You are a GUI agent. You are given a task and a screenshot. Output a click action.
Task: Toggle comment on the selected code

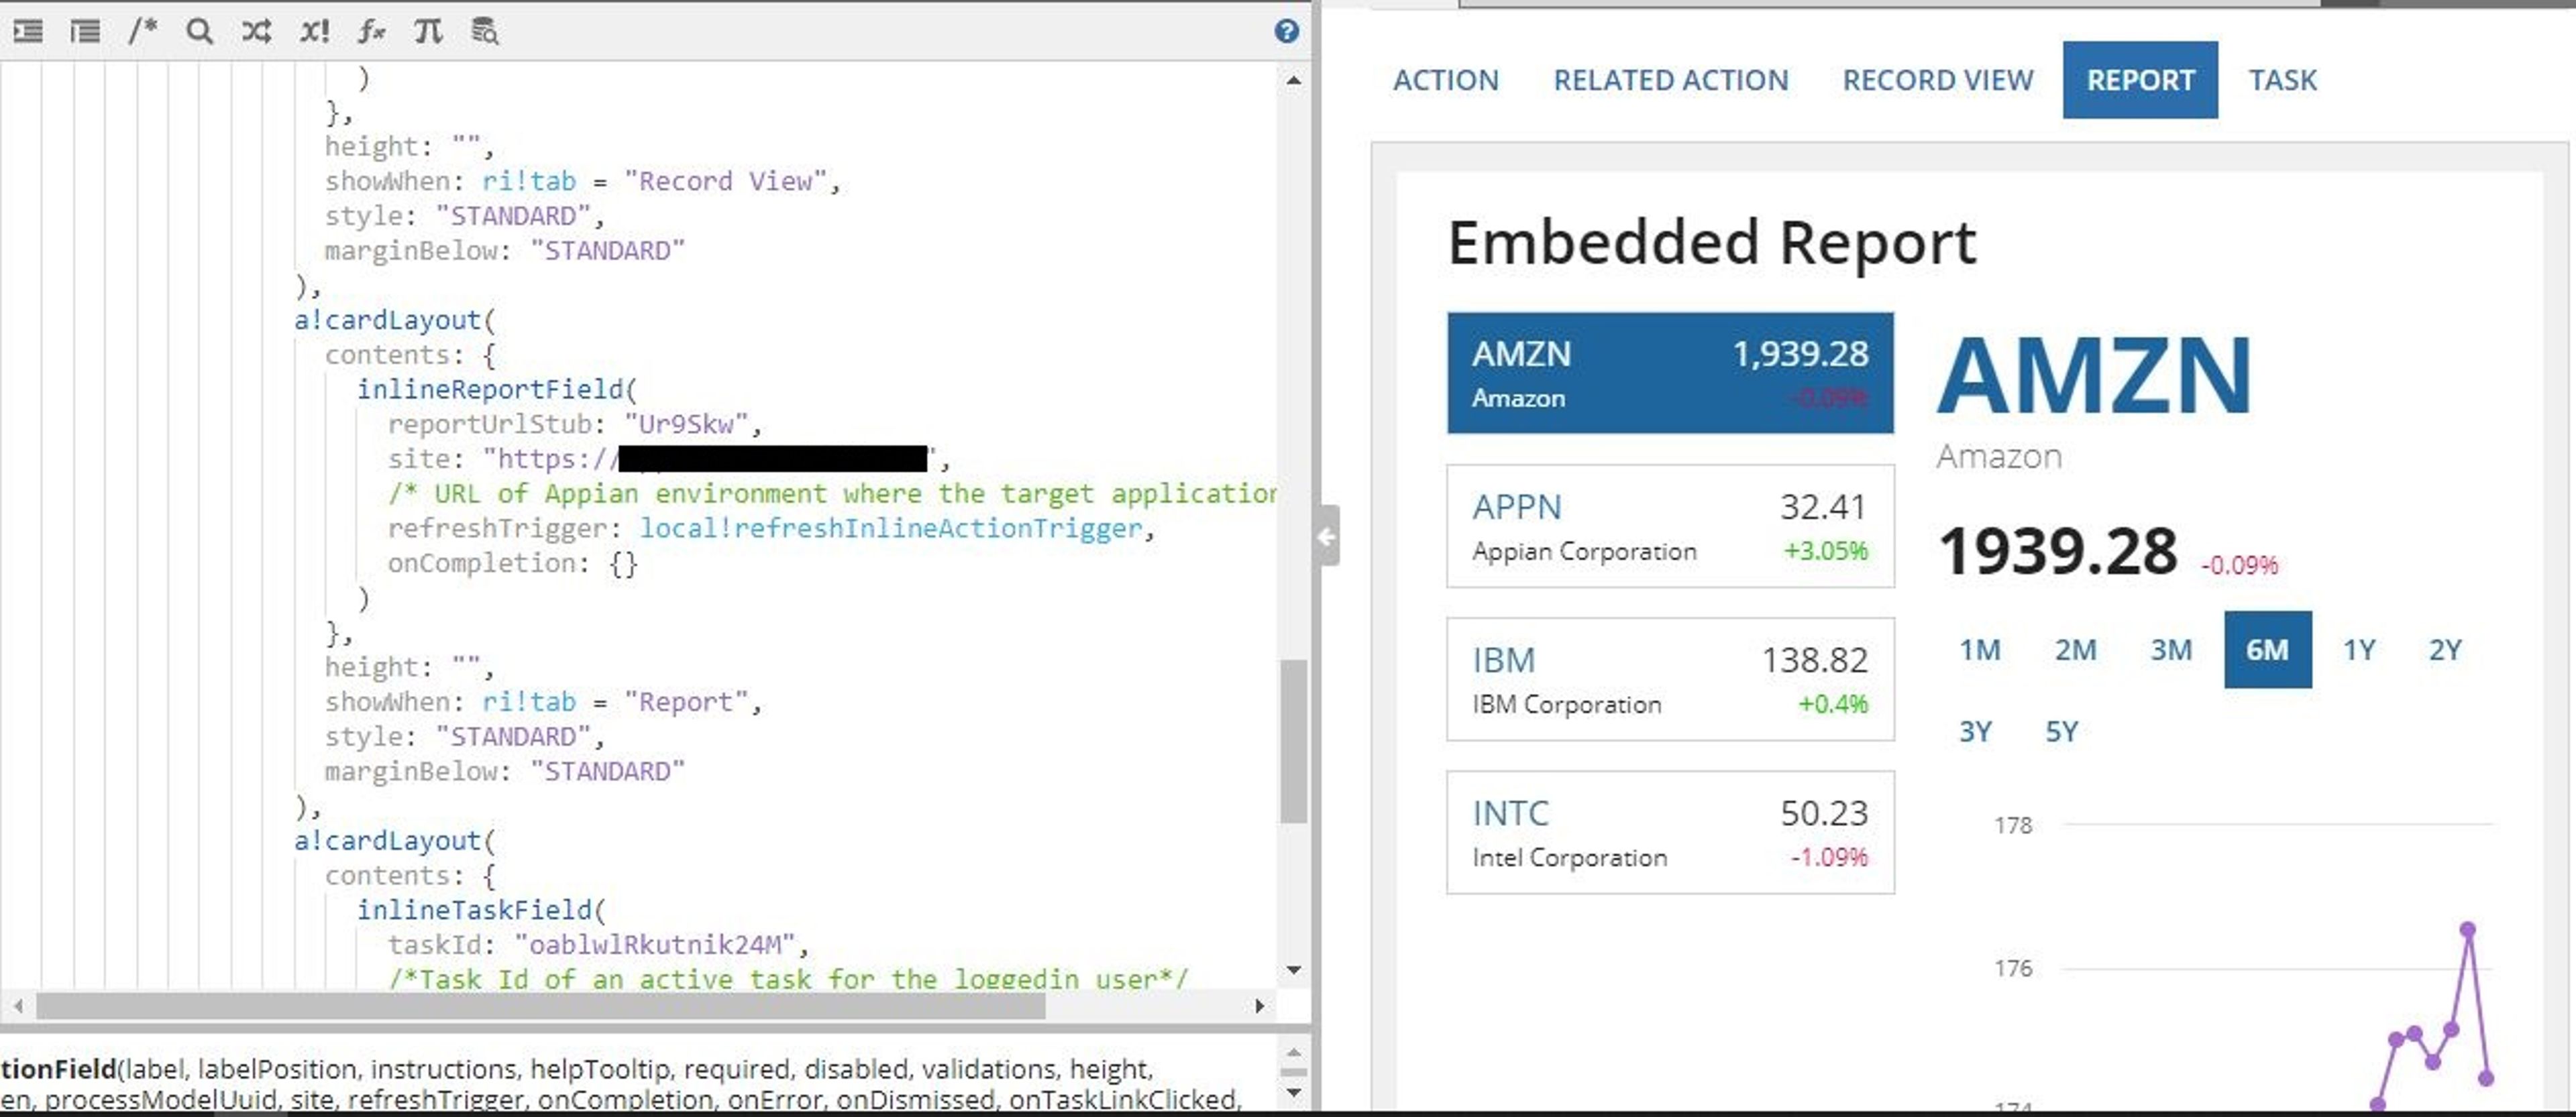(x=142, y=32)
